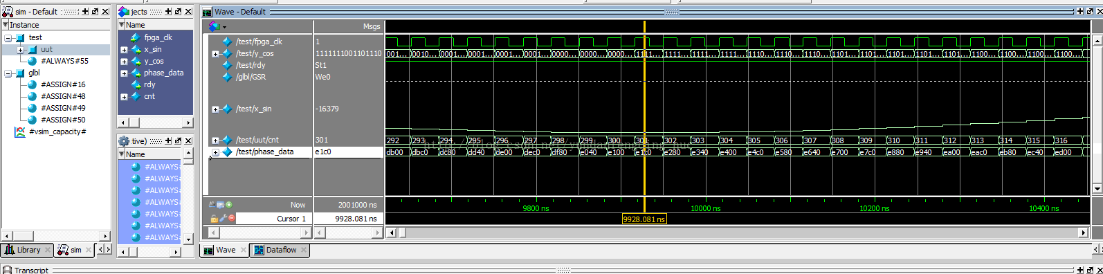The width and height of the screenshot is (1103, 274).
Task: Select #ALWAYS#55 process in sim tree
Action: tap(64, 61)
